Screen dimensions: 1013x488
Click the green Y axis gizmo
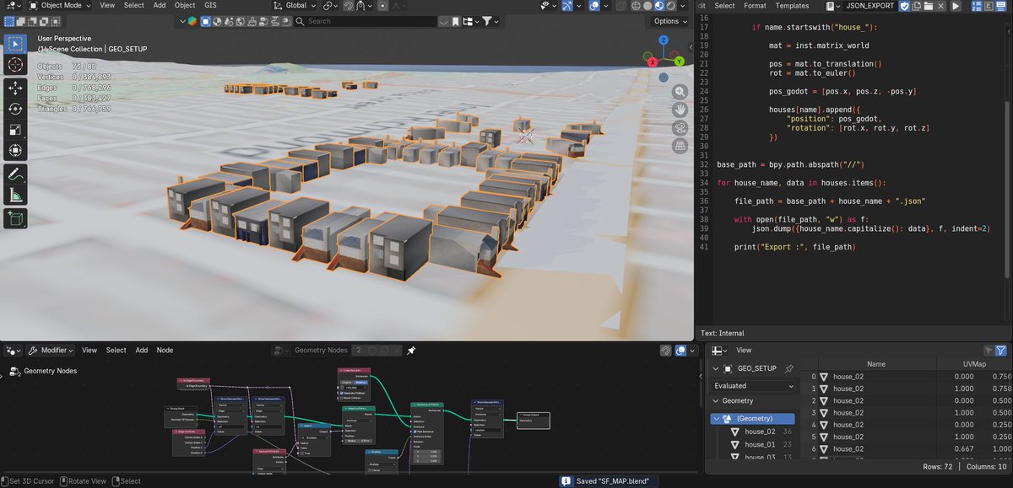pyautogui.click(x=679, y=62)
